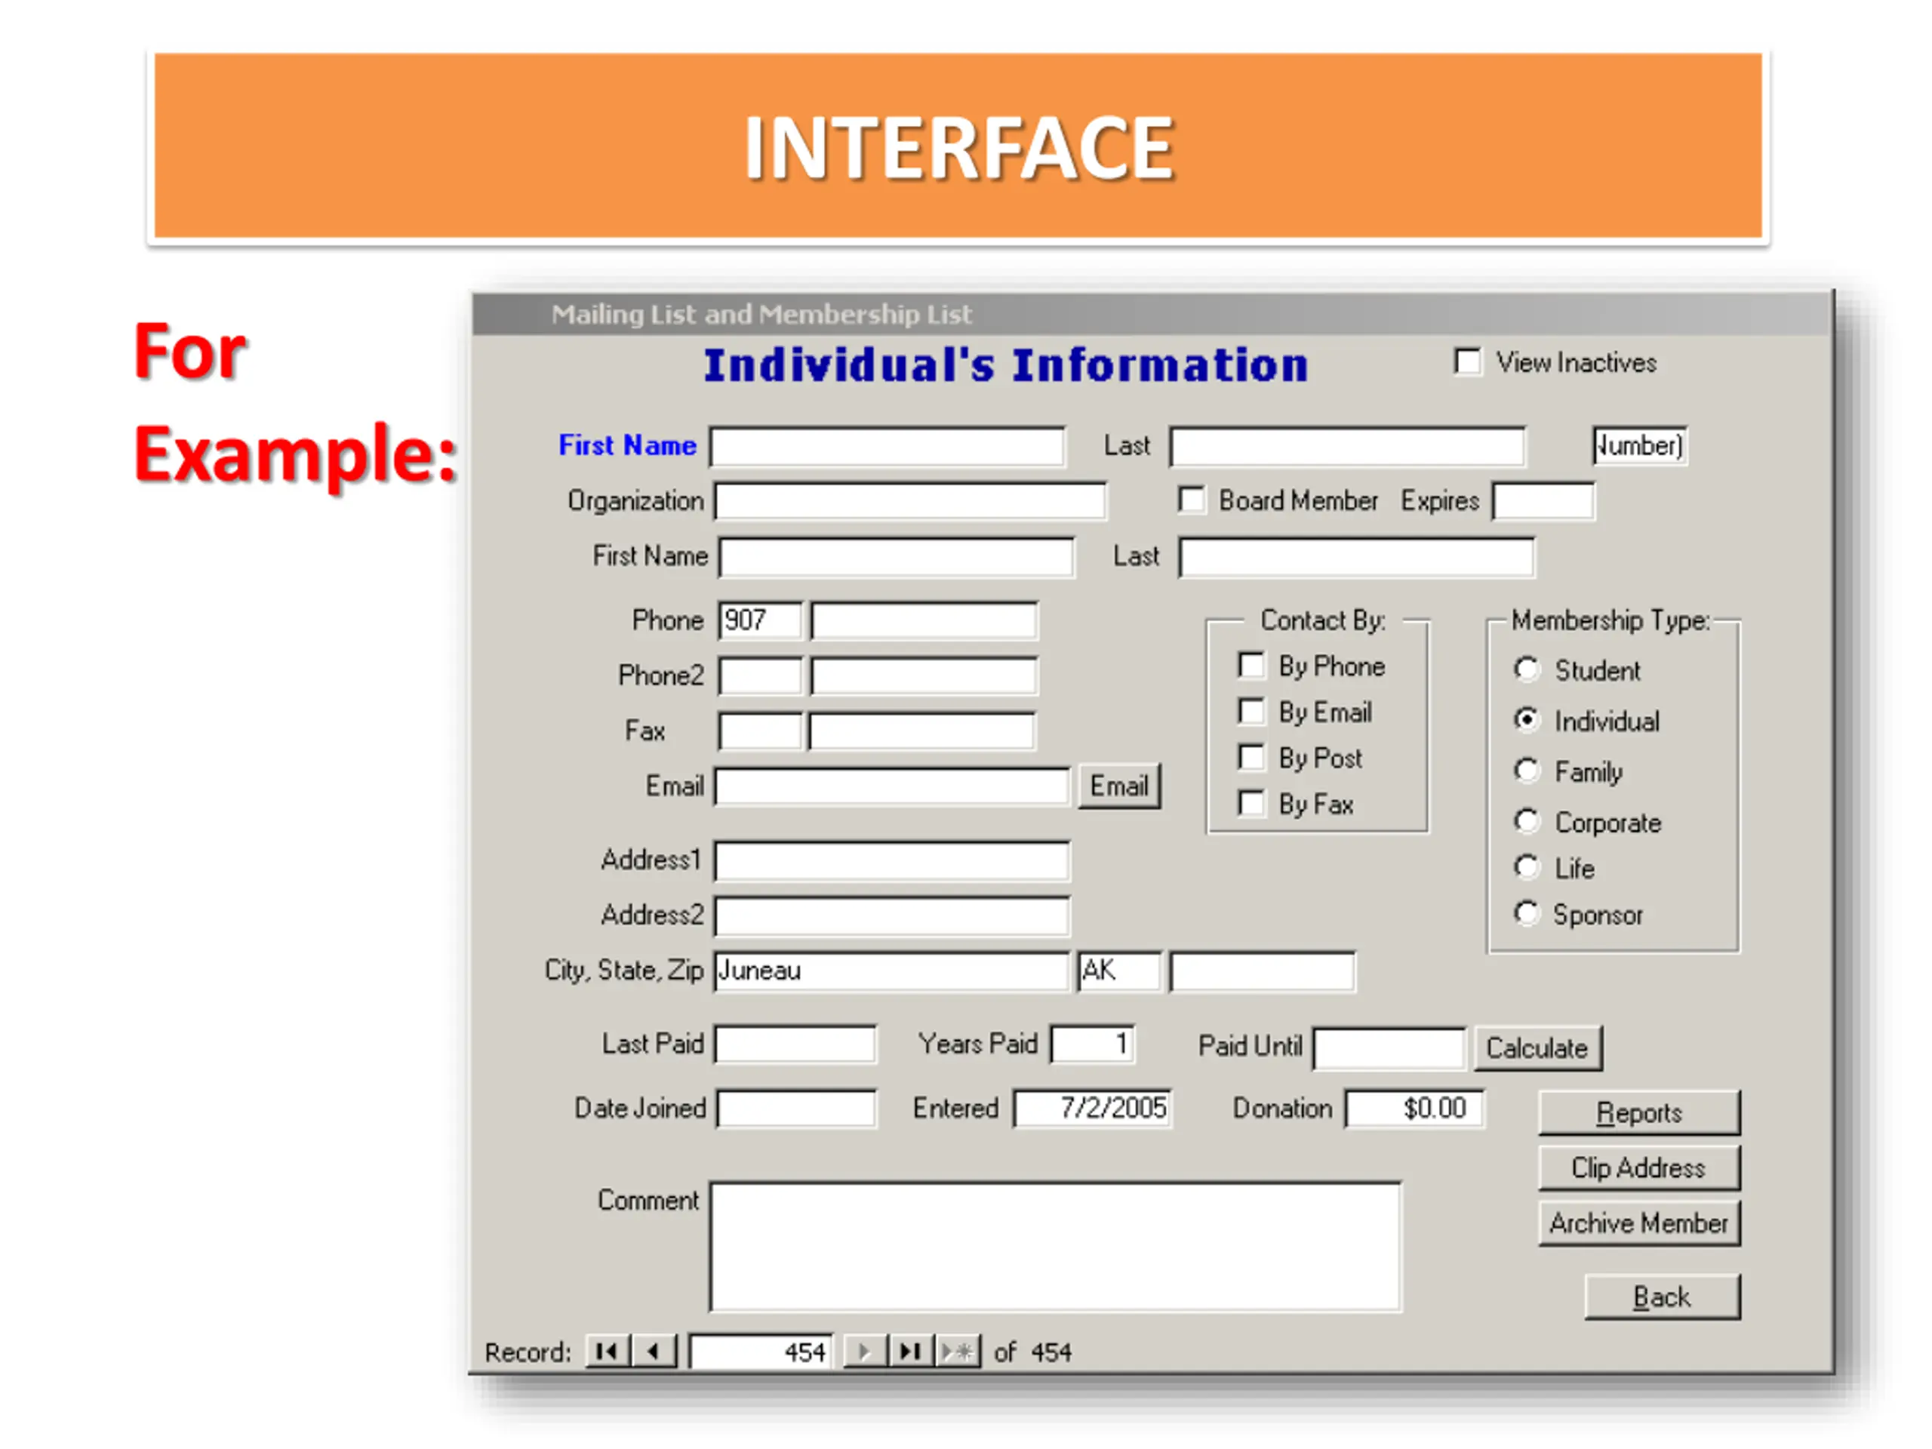Click the Last Paid field
Image resolution: width=1932 pixels, height=1449 pixels.
pos(795,1044)
